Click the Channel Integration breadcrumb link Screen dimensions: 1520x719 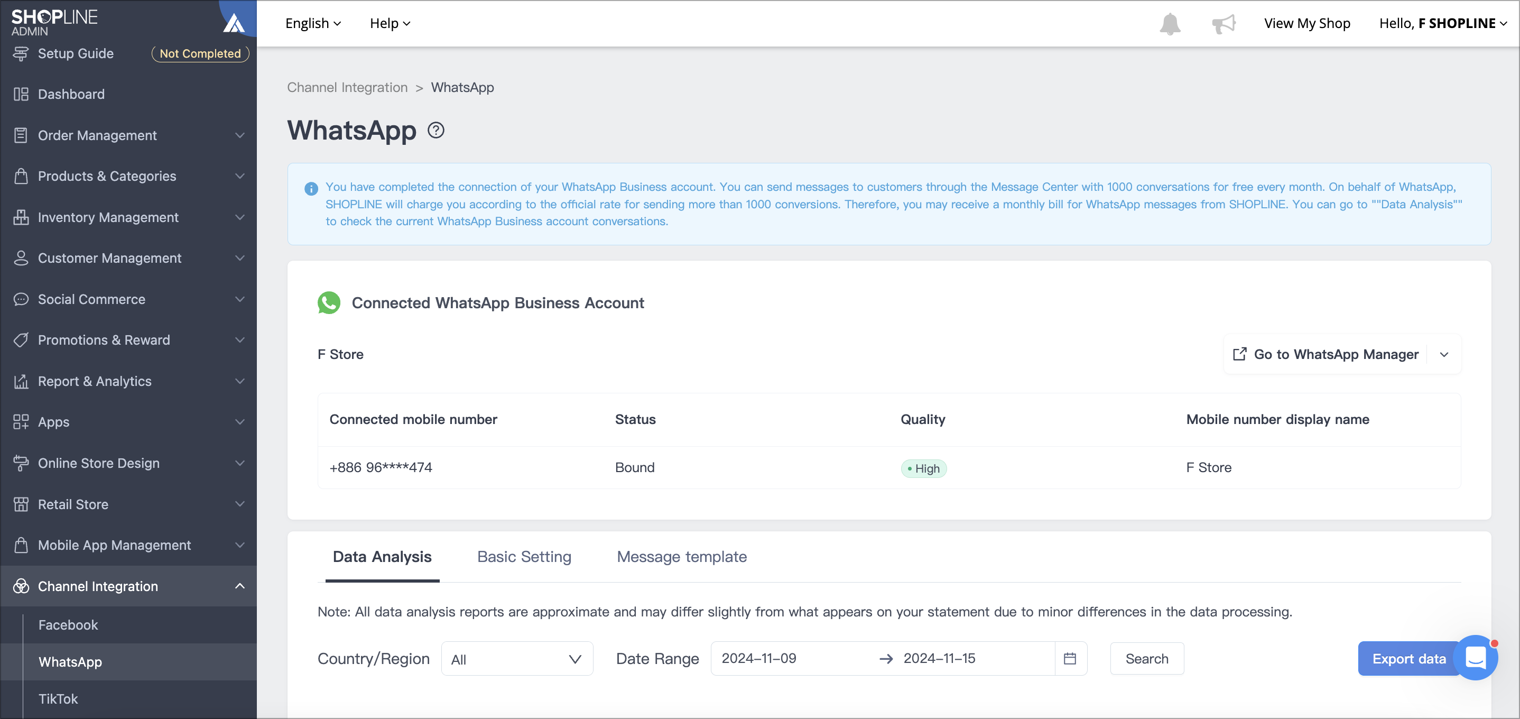tap(347, 87)
